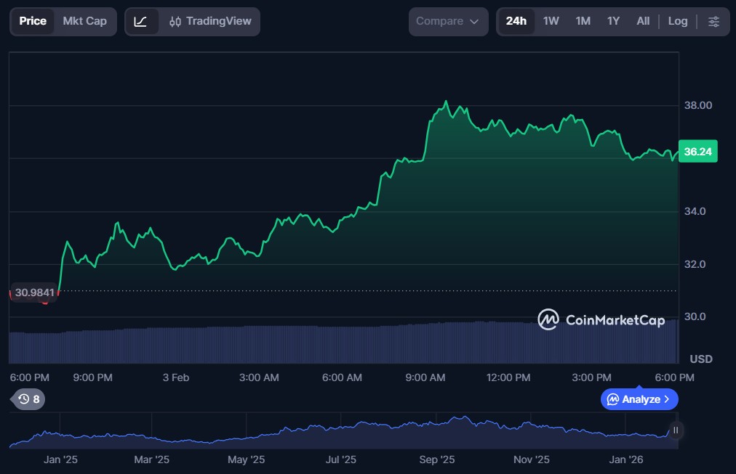This screenshot has width=736, height=474.
Task: Switch to 1W time range
Action: point(551,21)
